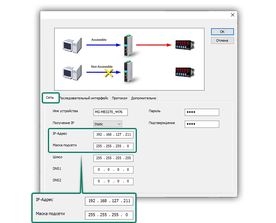The image size is (276, 223).
Task: Open the Последовательный интерфейс tab
Action: pos(84,98)
